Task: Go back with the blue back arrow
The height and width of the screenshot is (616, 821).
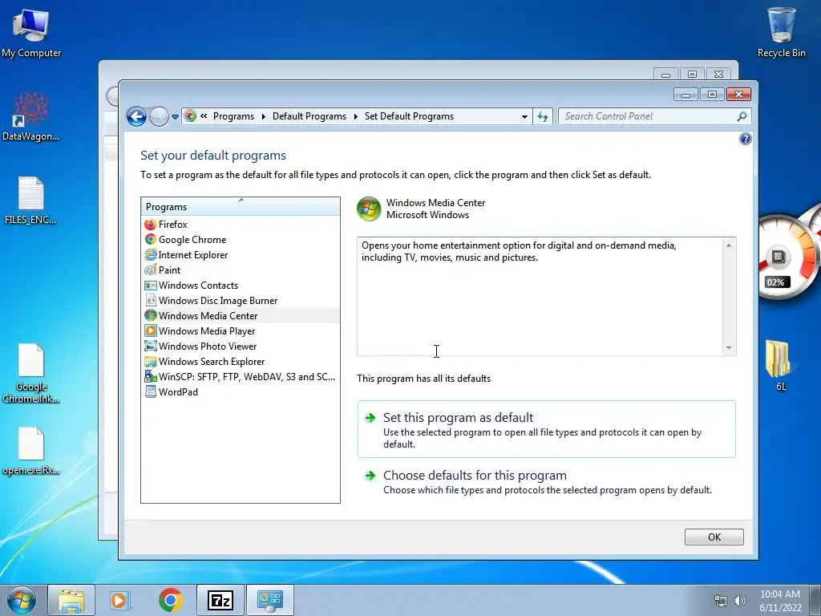Action: [x=136, y=116]
